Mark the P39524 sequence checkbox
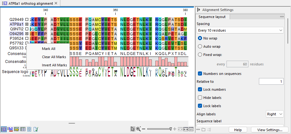 click(x=27, y=39)
